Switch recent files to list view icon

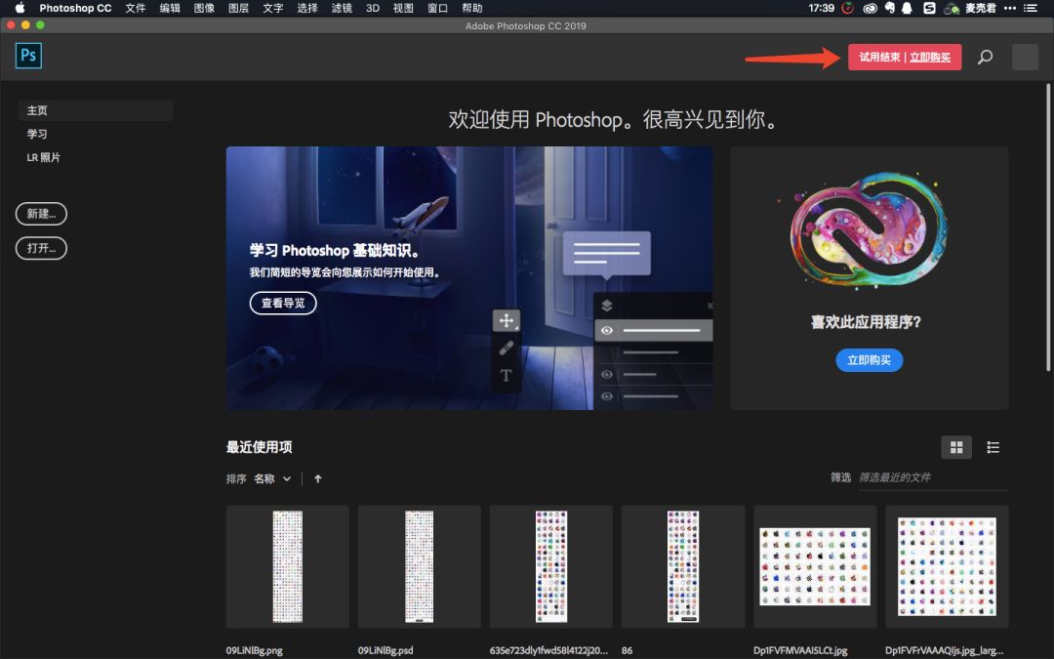[993, 447]
